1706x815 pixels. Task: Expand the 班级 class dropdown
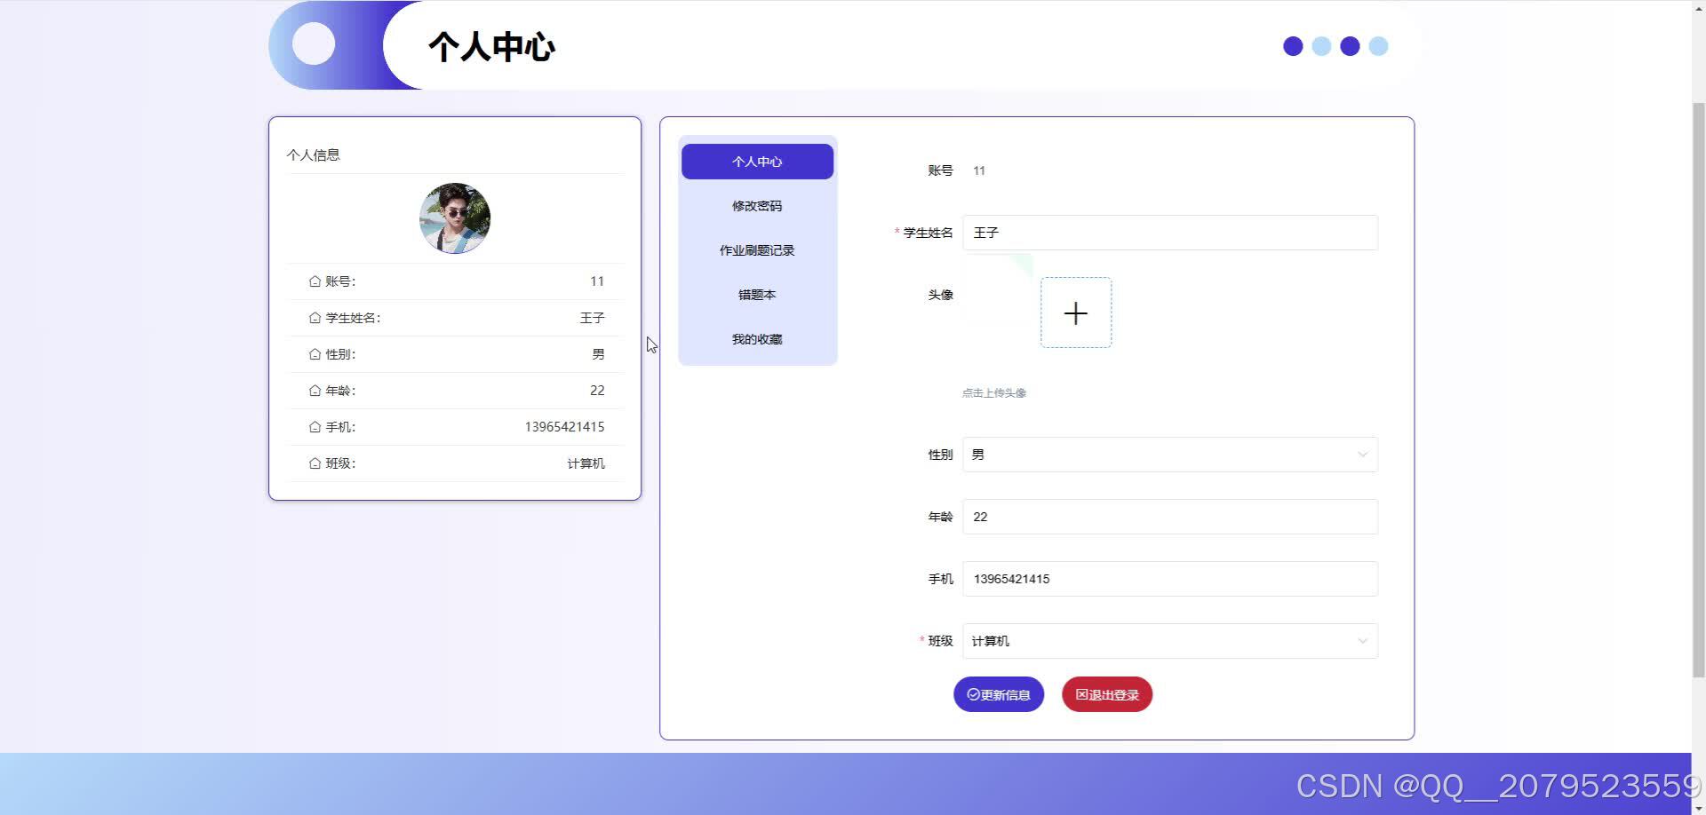pos(1168,640)
